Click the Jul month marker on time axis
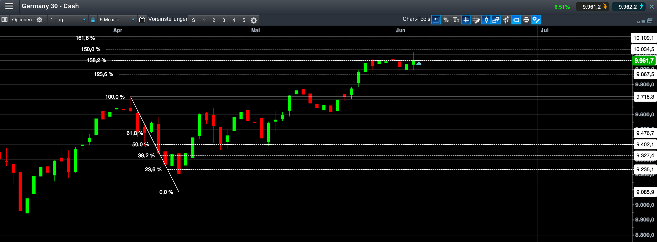The image size is (657, 242). pos(545,30)
